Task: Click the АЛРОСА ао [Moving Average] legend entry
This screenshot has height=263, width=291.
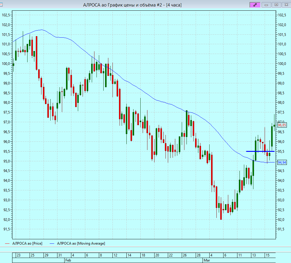Action: [77, 243]
